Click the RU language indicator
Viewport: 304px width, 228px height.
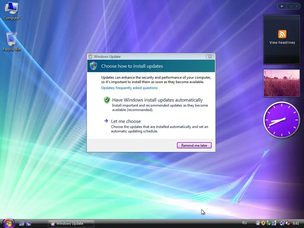point(244,223)
